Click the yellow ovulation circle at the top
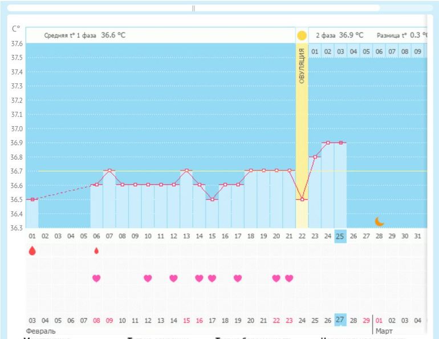The width and height of the screenshot is (439, 339). [x=302, y=35]
